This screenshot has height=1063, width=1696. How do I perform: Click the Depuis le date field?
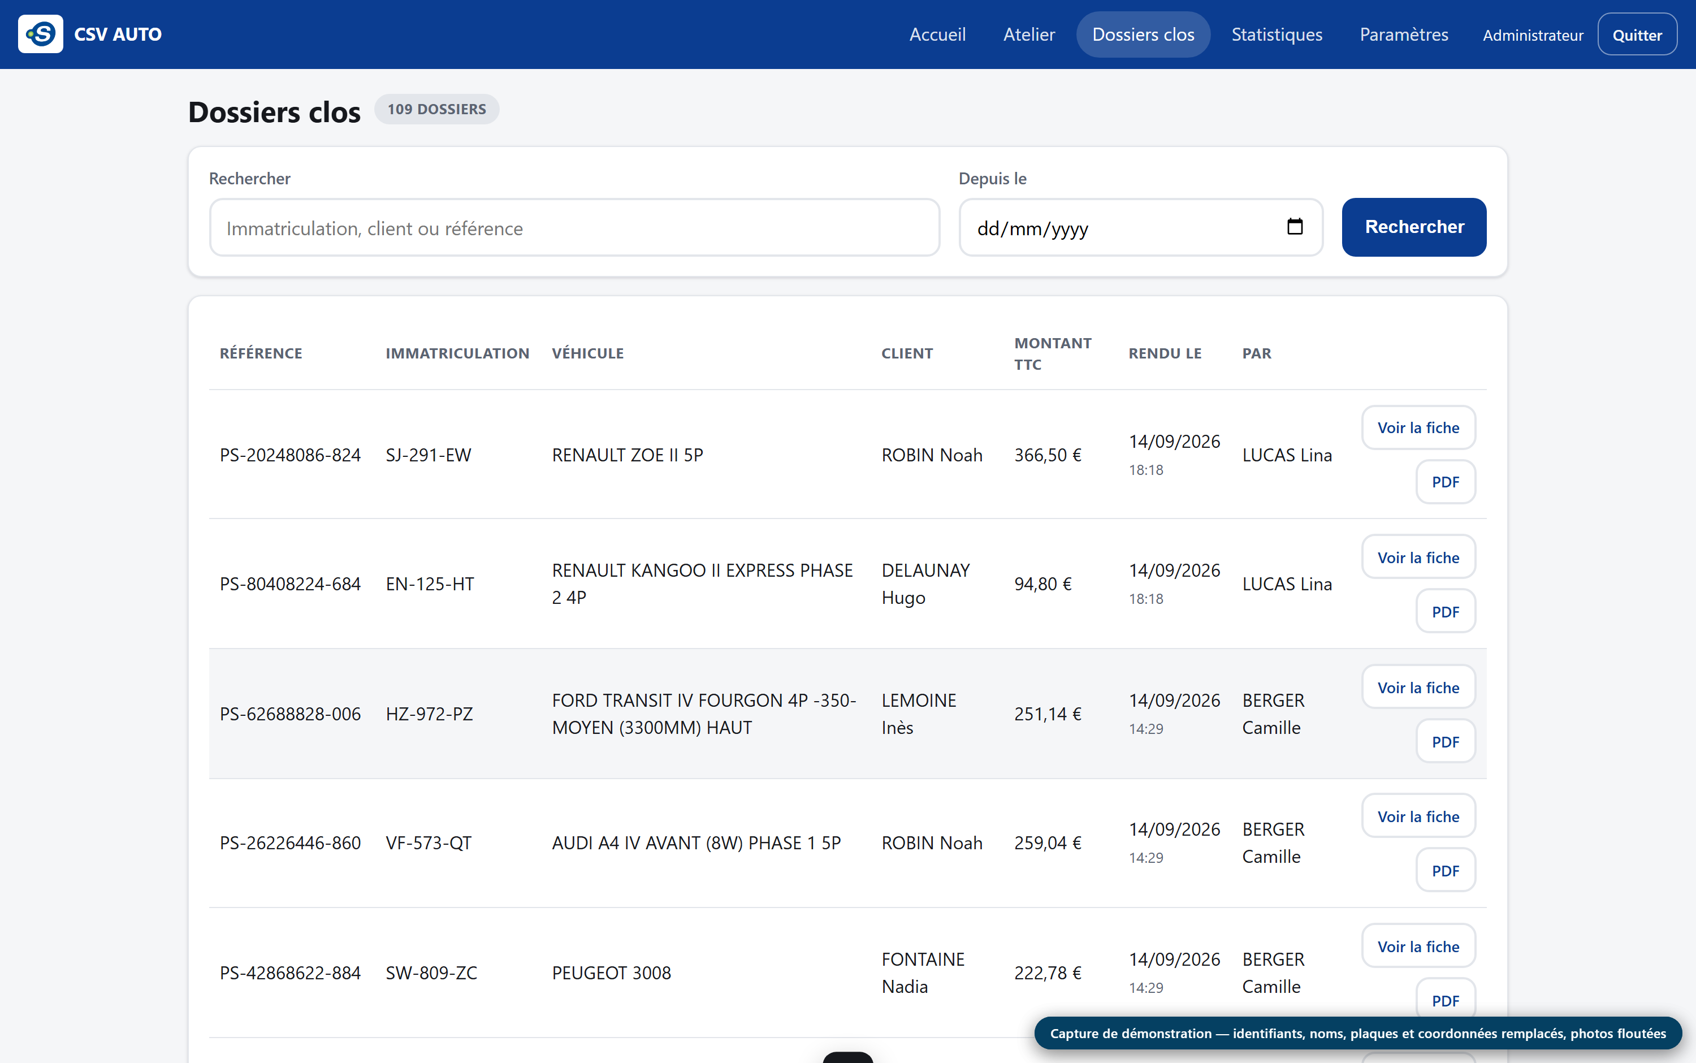point(1141,228)
